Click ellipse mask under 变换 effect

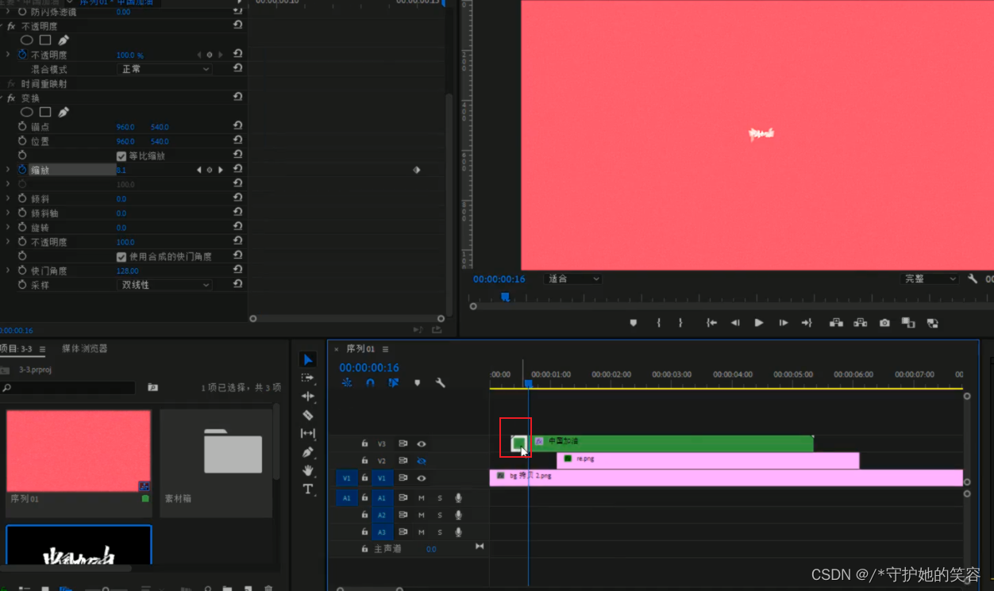pyautogui.click(x=27, y=112)
